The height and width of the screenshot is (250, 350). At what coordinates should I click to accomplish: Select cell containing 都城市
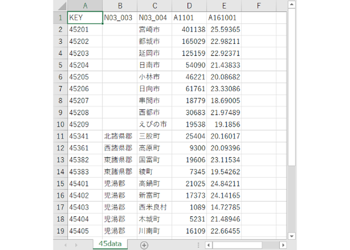(155, 41)
